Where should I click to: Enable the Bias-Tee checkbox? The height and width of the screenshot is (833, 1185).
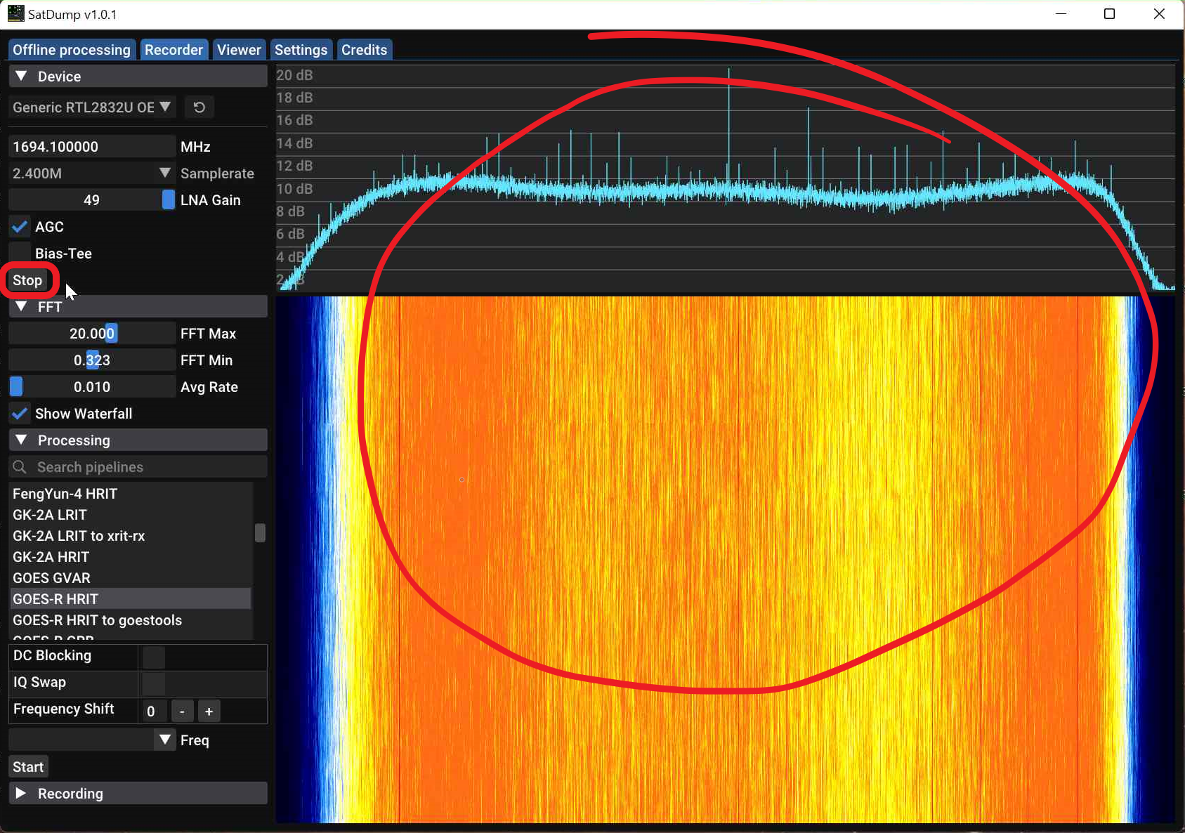pyautogui.click(x=20, y=254)
